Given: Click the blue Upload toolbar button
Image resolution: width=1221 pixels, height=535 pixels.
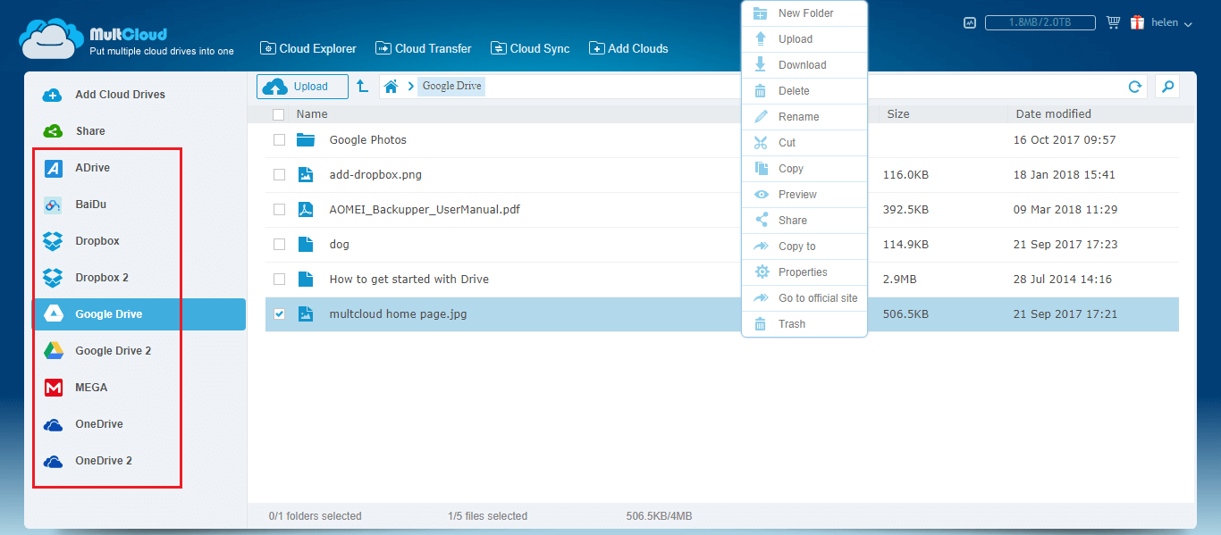Looking at the screenshot, I should coord(302,87).
